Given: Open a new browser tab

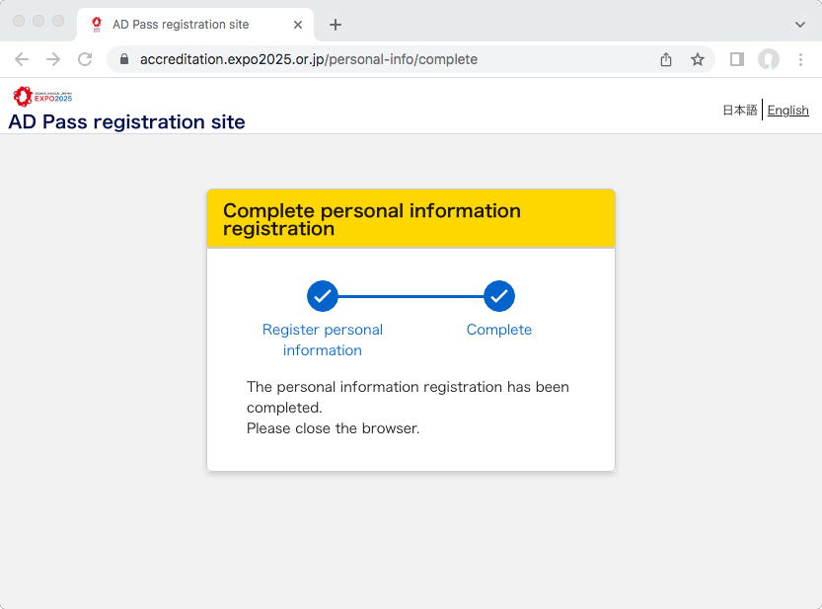Looking at the screenshot, I should [336, 25].
